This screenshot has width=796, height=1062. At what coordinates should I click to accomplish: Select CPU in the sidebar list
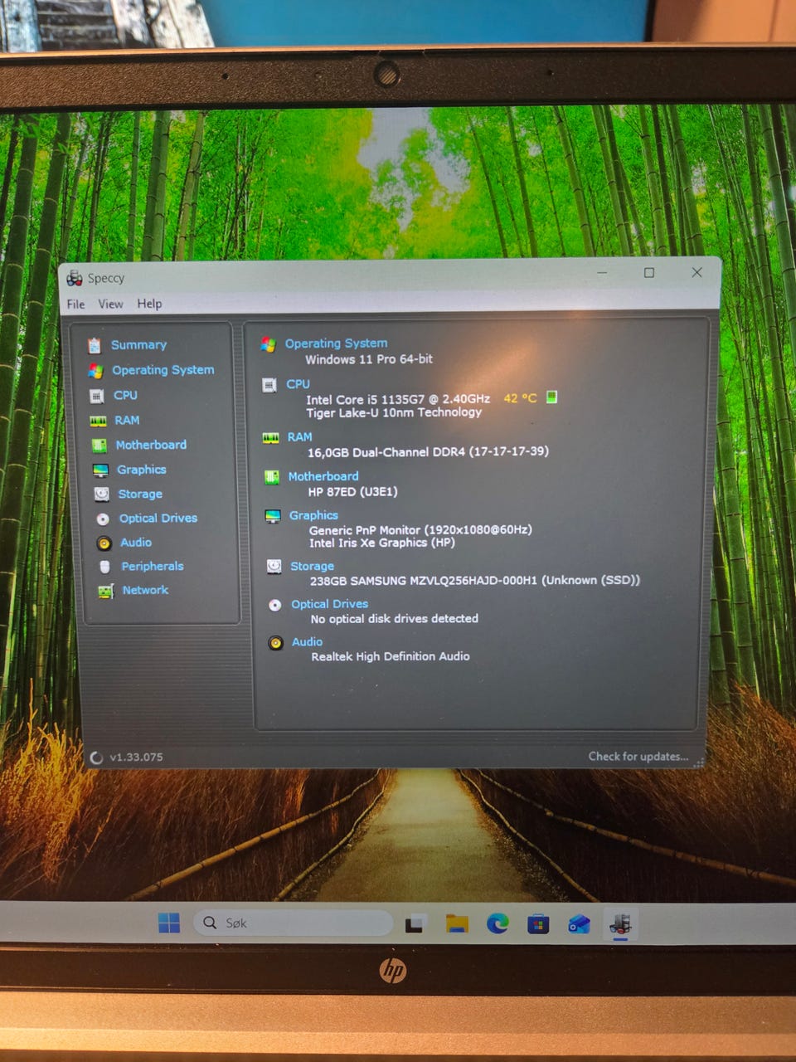pos(125,396)
